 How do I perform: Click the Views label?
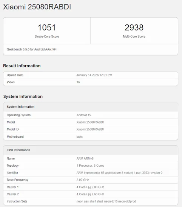pyautogui.click(x=11, y=82)
